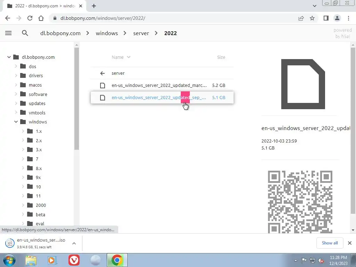Click Show all downloads

coord(330,243)
